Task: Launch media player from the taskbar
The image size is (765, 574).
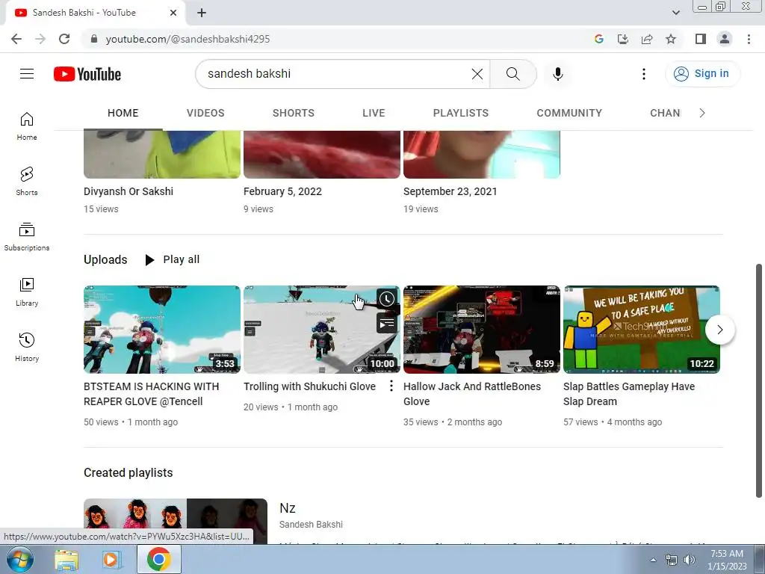Action: (111, 560)
